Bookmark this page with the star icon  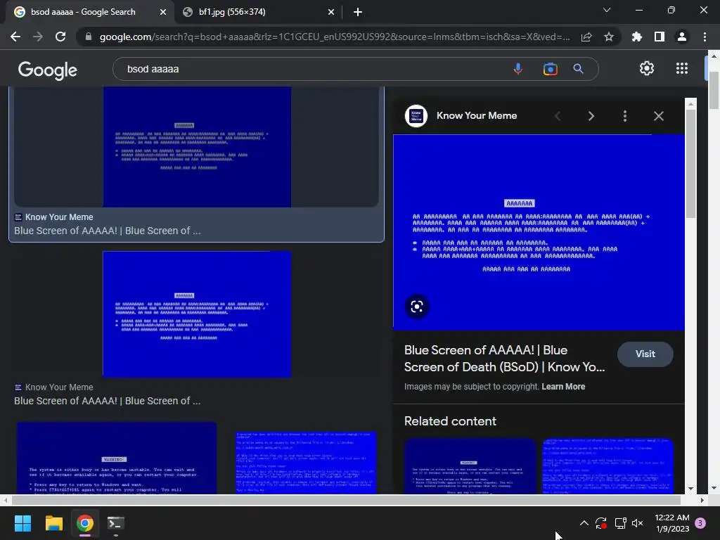coord(609,37)
